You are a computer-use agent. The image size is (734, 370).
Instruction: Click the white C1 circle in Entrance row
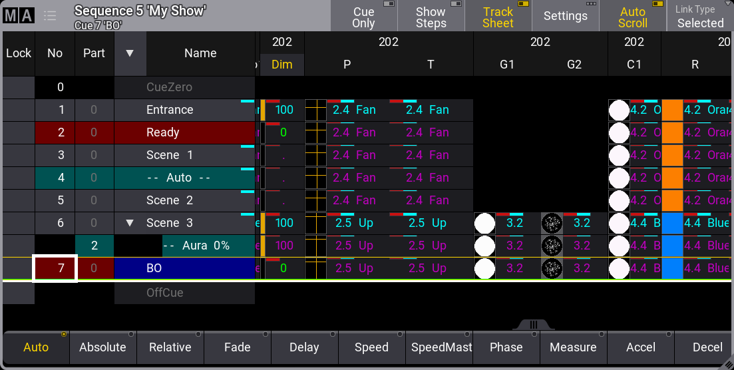[x=619, y=110]
